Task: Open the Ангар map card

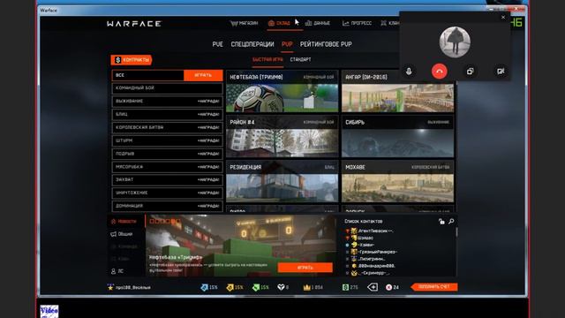Action: [398, 92]
